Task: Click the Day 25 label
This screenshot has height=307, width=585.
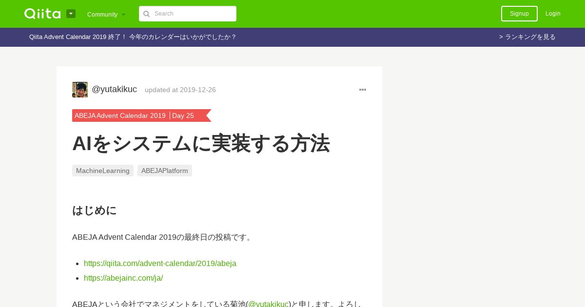Action: click(183, 115)
